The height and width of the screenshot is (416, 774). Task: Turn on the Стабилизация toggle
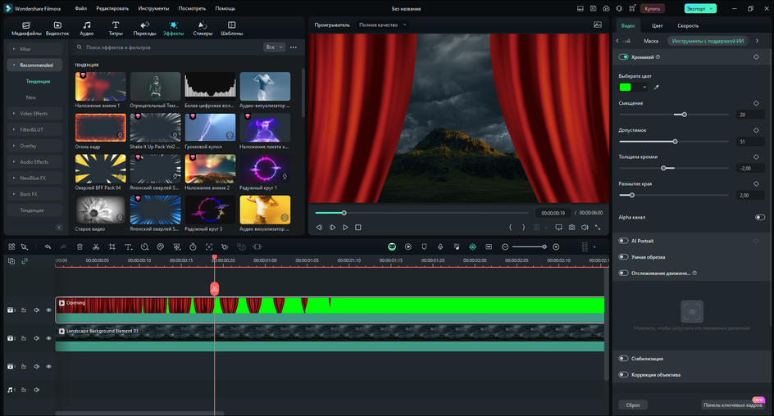pos(624,359)
